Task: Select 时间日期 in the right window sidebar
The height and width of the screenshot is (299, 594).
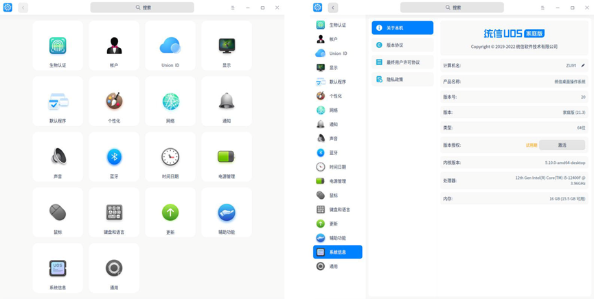Action: tap(338, 167)
